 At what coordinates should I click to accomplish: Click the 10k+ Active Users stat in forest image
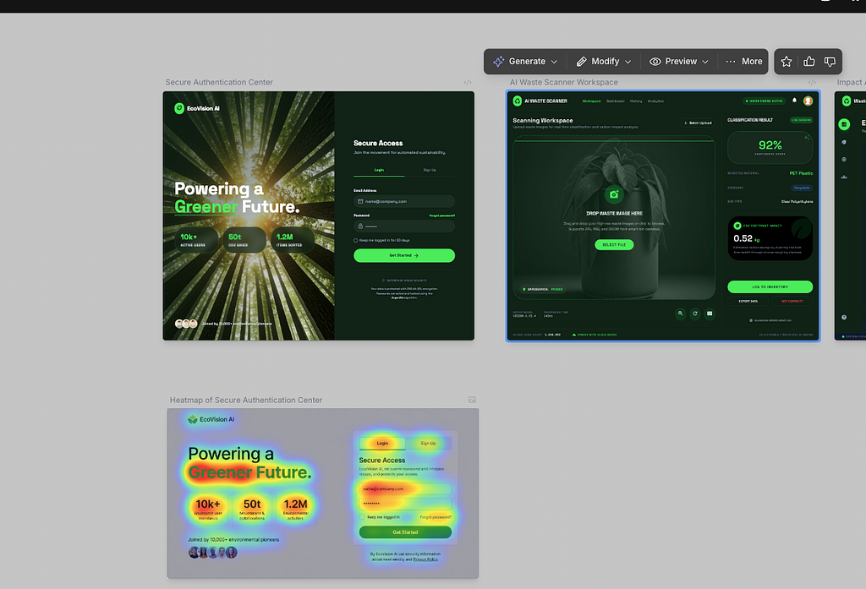pos(196,240)
